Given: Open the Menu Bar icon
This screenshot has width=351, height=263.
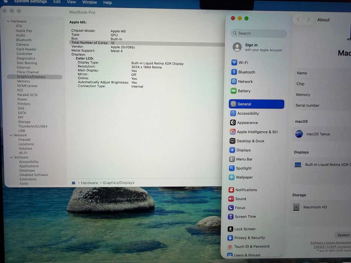Looking at the screenshot, I should point(232,159).
